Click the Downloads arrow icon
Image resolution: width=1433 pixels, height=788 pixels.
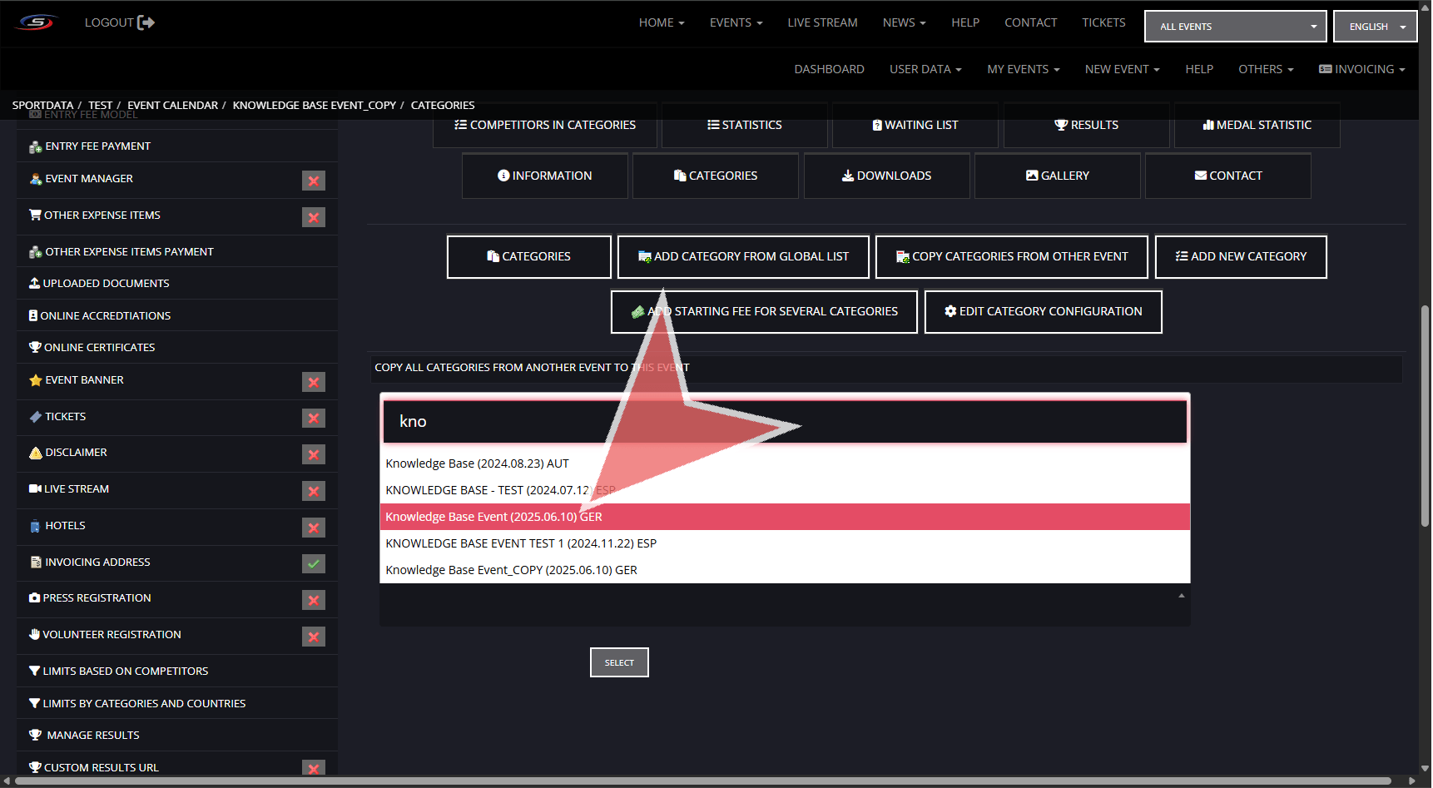coord(847,176)
